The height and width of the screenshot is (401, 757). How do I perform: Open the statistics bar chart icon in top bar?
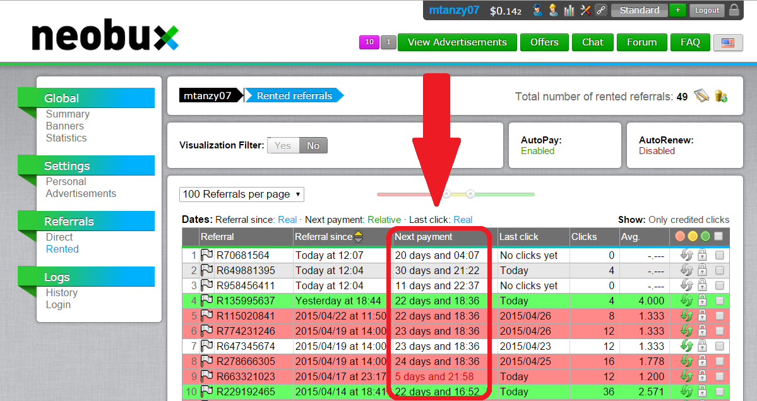[569, 10]
